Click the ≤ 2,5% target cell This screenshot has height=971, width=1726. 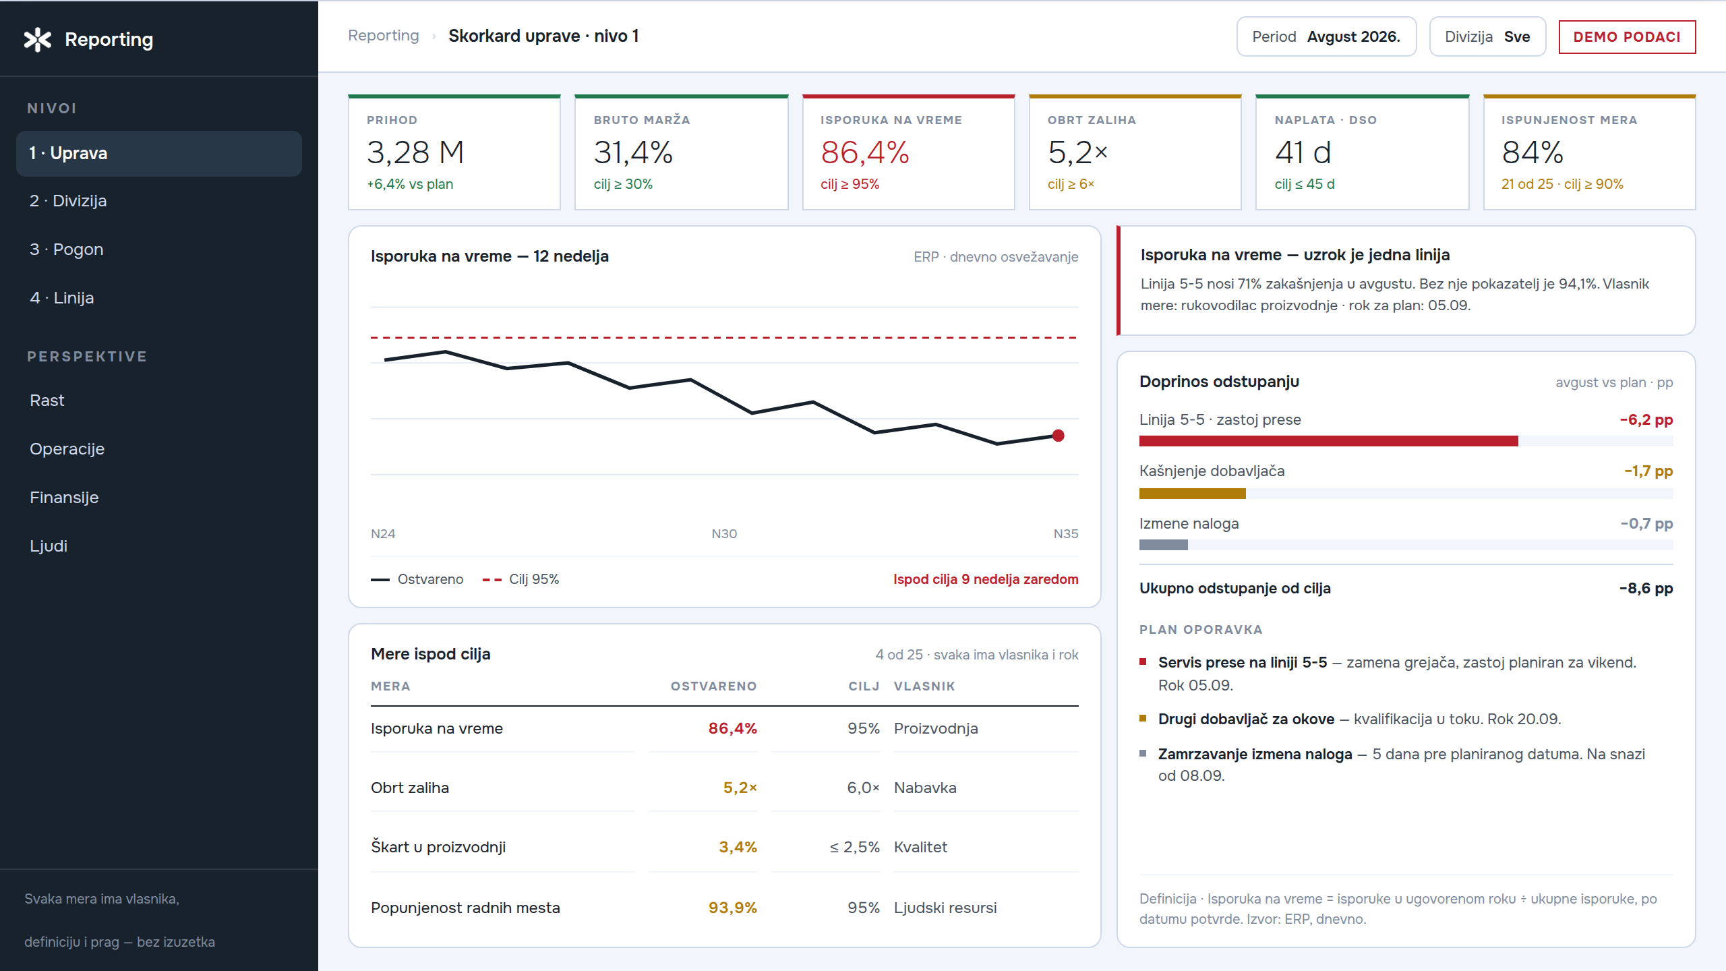pyautogui.click(x=854, y=847)
